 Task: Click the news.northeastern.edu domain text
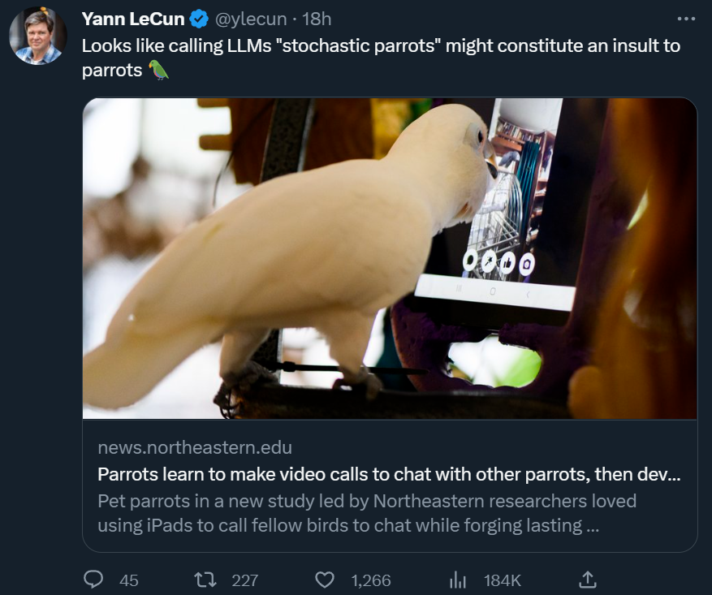pos(195,447)
